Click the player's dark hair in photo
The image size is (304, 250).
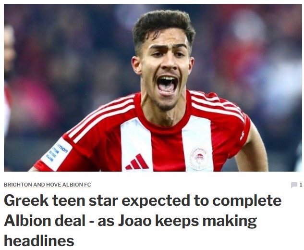164,25
